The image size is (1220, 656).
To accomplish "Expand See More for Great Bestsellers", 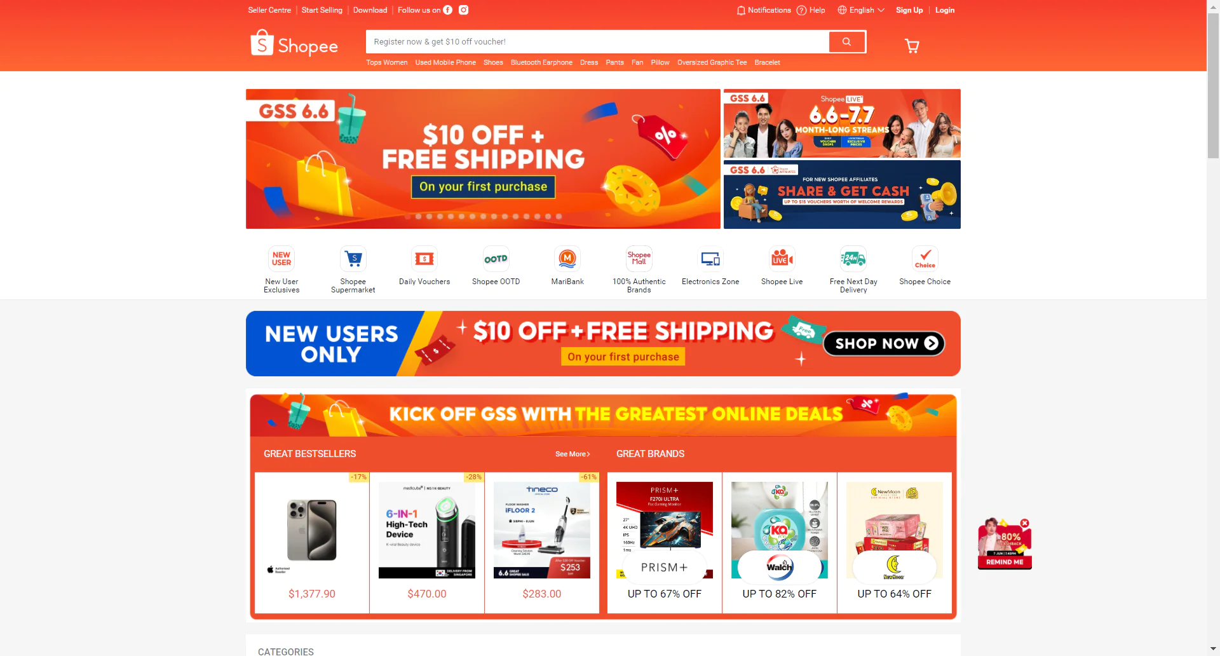I will tap(573, 454).
